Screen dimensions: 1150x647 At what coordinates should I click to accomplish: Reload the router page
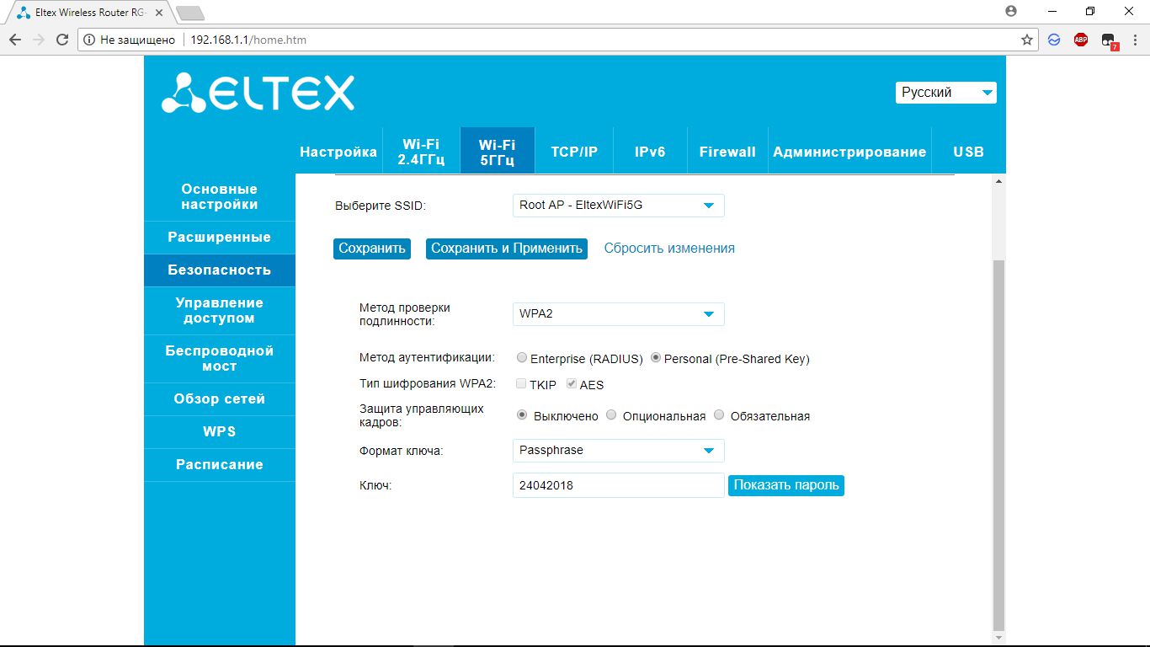pyautogui.click(x=62, y=40)
